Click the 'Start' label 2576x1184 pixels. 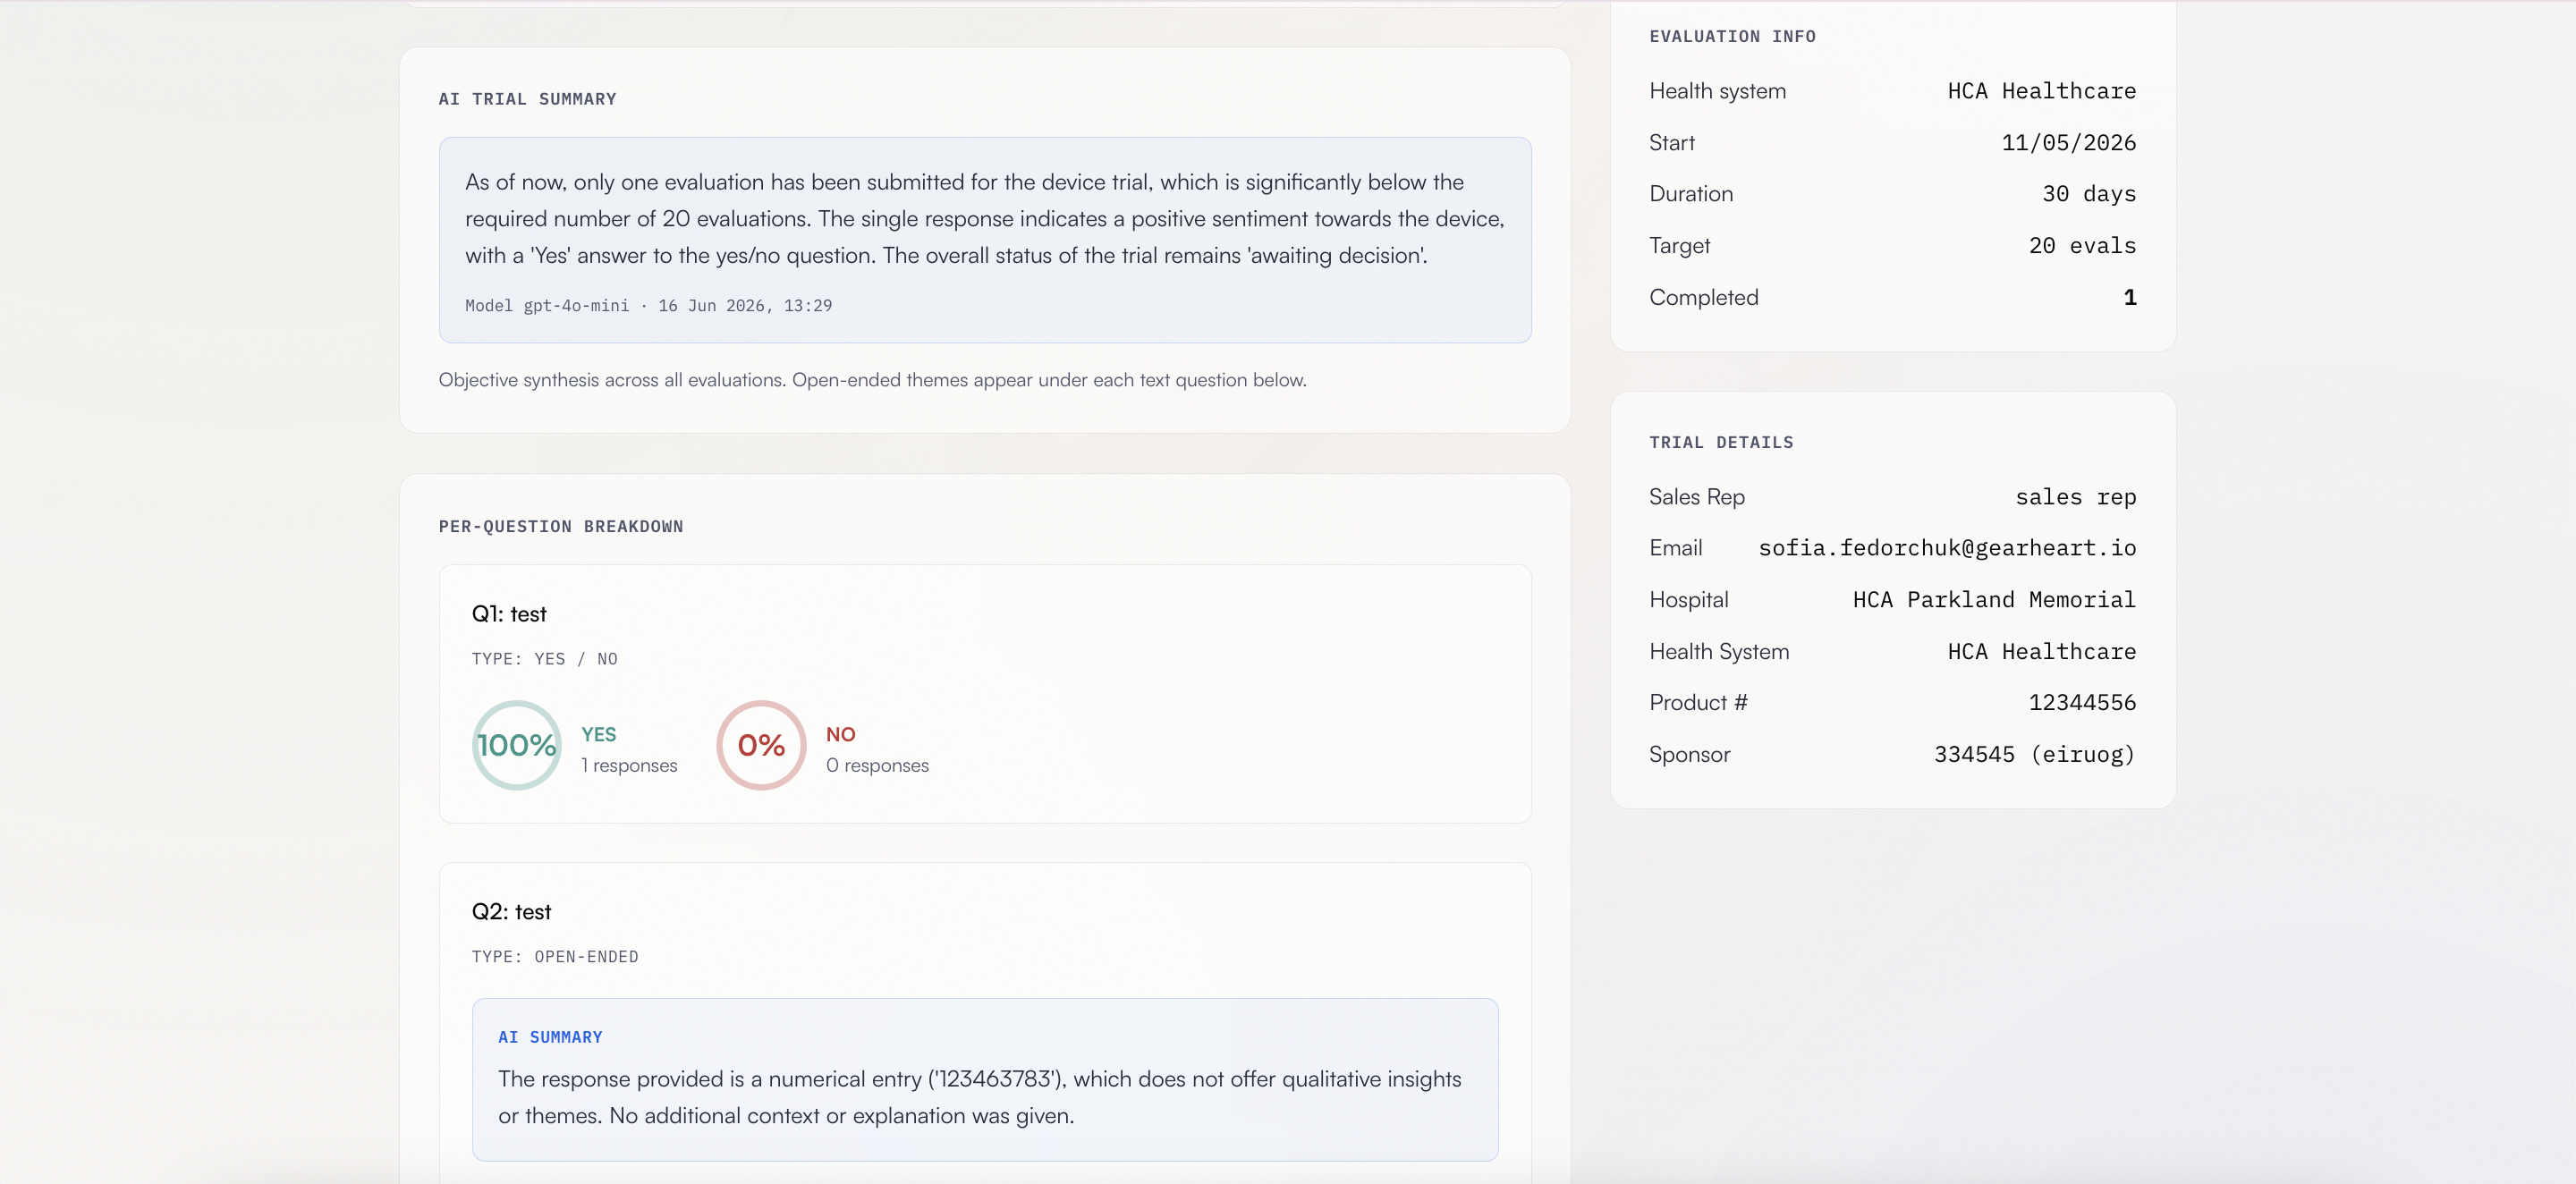coord(1671,143)
